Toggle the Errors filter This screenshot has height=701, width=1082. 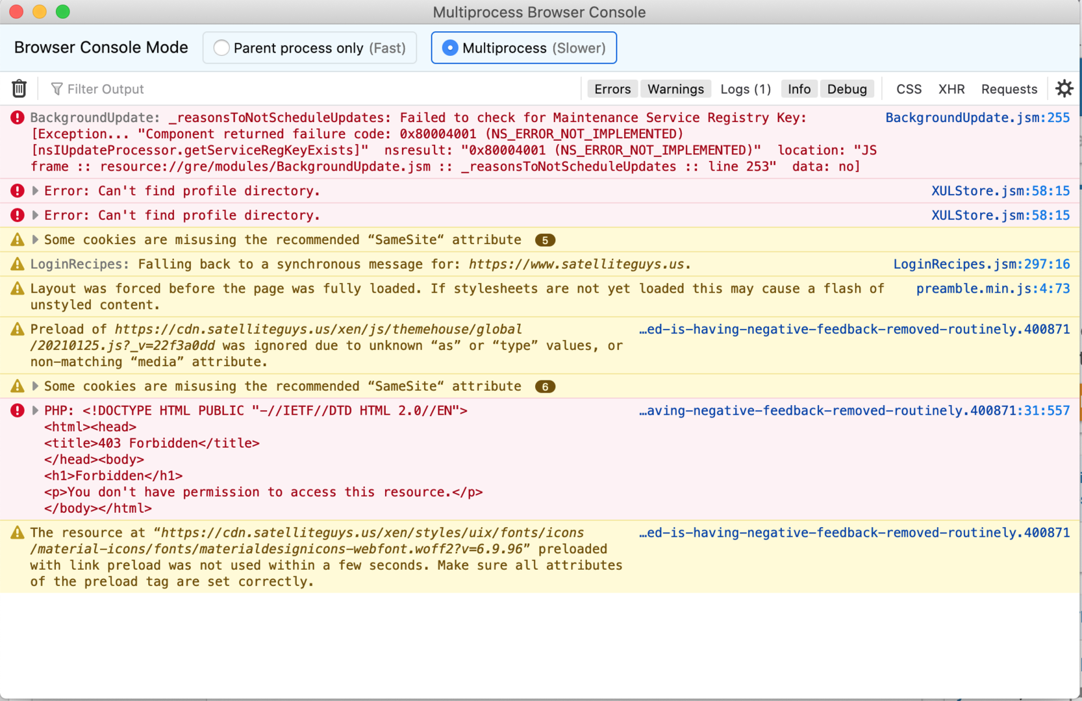pos(612,89)
